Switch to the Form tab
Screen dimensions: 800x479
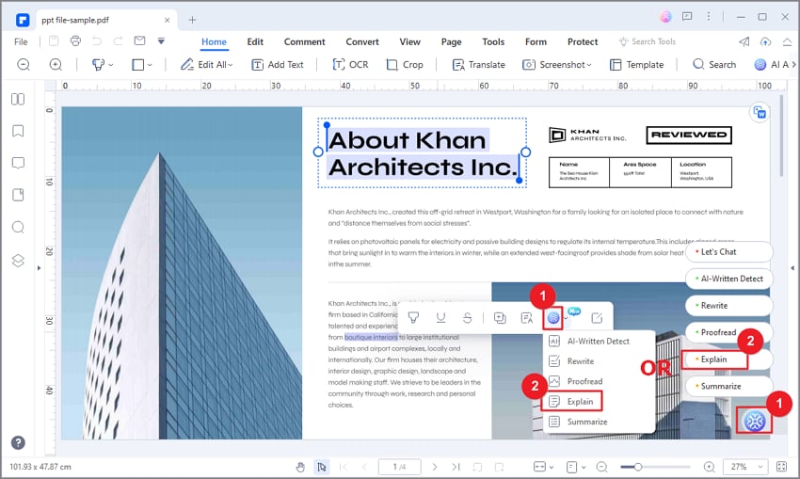tap(536, 41)
